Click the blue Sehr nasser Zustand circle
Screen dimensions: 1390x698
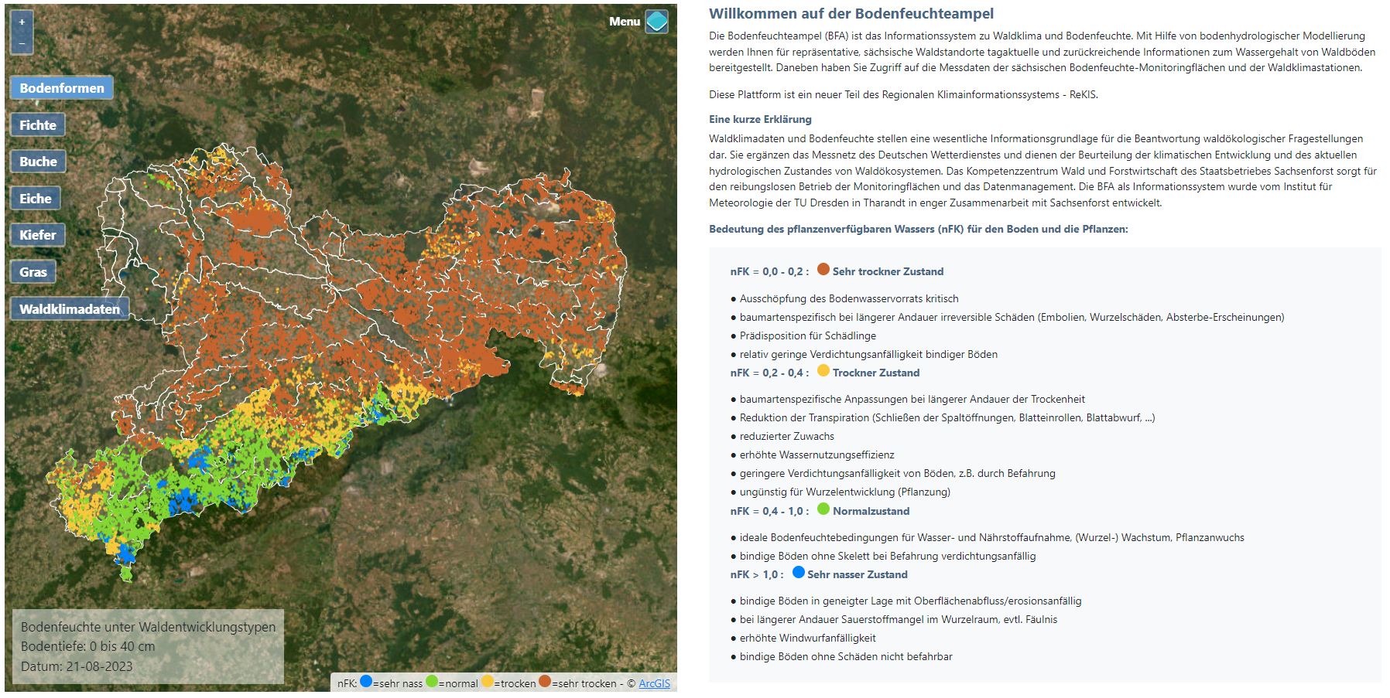click(x=798, y=573)
